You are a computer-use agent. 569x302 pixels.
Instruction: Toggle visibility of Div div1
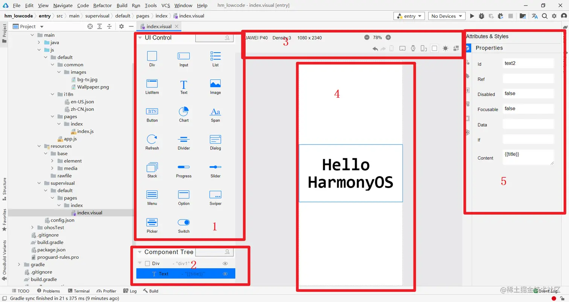[x=225, y=263]
